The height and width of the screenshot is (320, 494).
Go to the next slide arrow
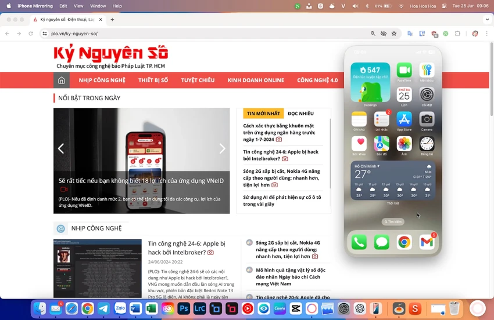pyautogui.click(x=222, y=148)
